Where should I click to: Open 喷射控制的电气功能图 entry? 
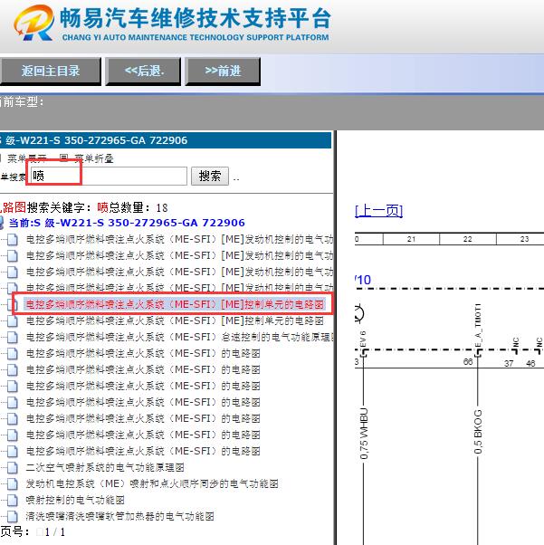pyautogui.click(x=75, y=500)
